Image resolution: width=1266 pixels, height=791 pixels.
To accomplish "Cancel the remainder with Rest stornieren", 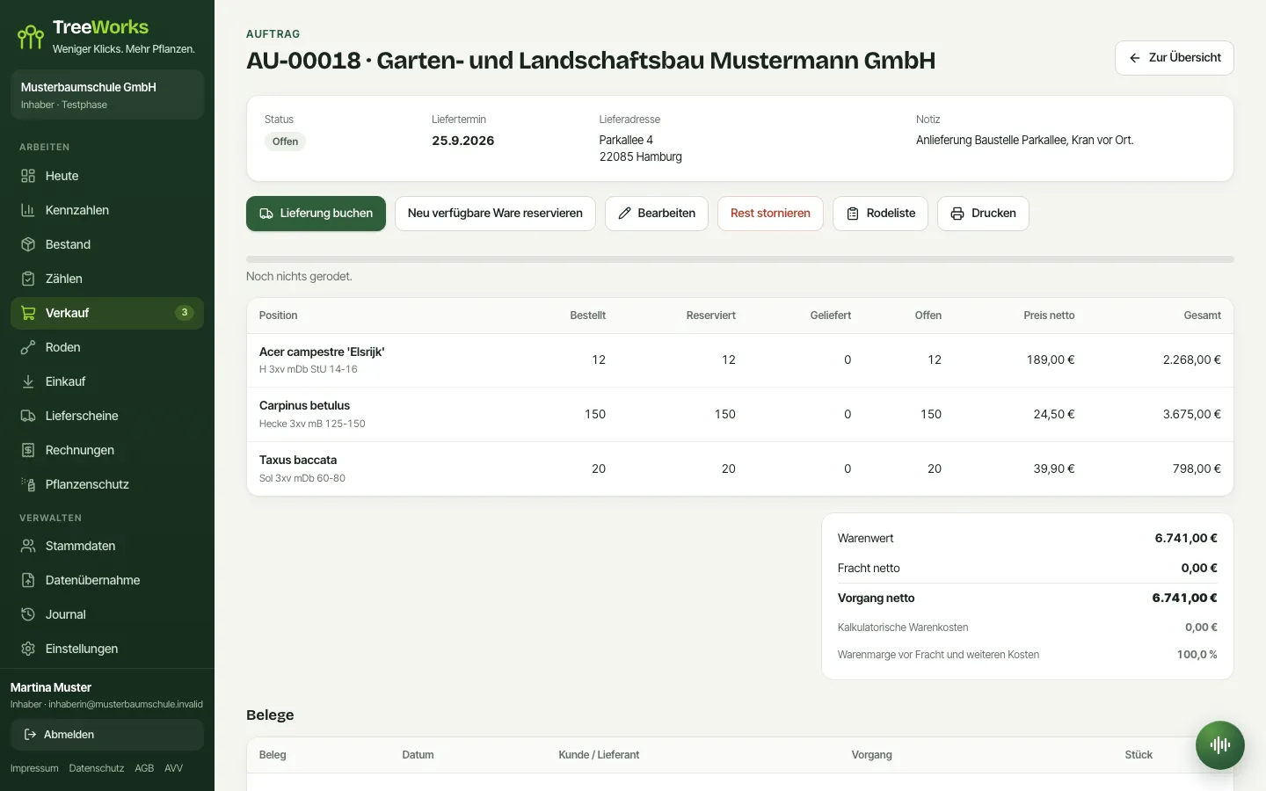I will click(x=770, y=214).
